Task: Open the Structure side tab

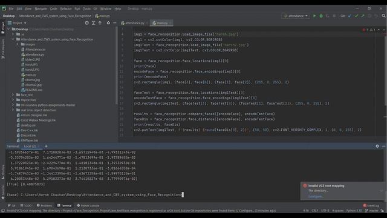Action: coord(3,171)
